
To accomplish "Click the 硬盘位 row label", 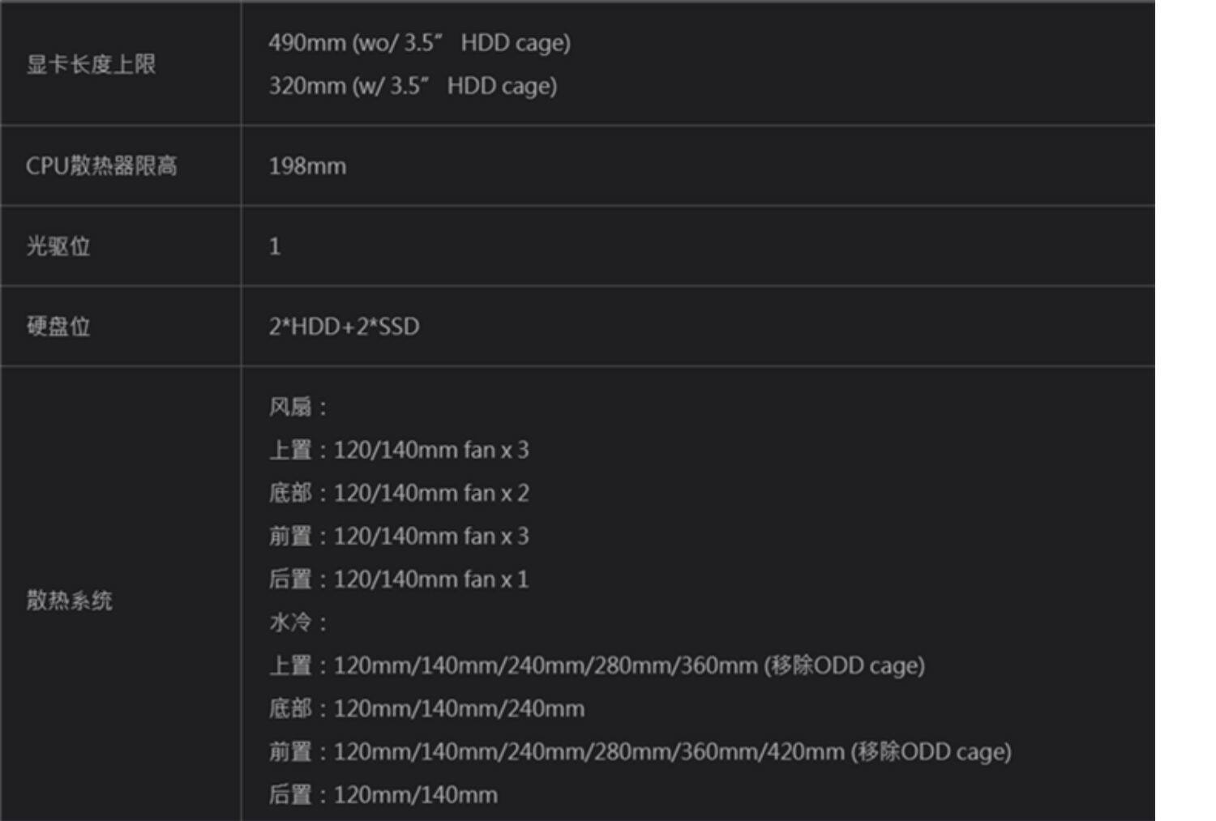I will point(58,327).
